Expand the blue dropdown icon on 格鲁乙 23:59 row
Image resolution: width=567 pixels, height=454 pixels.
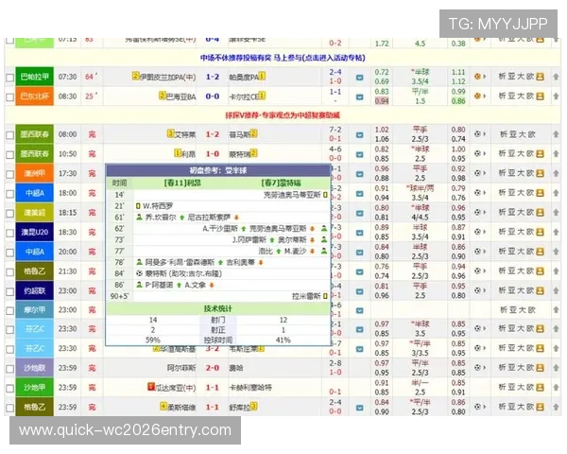359,408
